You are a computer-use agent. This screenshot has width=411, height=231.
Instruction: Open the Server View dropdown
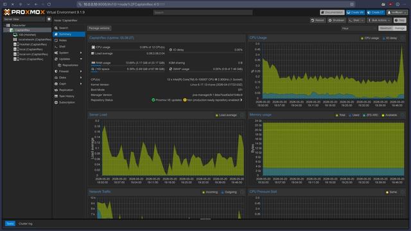(x=24, y=19)
